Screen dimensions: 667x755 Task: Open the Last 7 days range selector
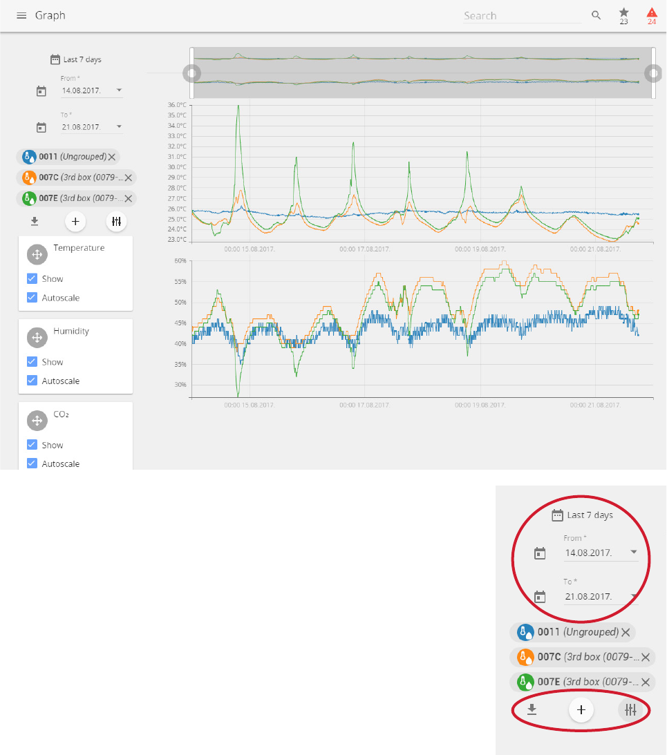(75, 59)
